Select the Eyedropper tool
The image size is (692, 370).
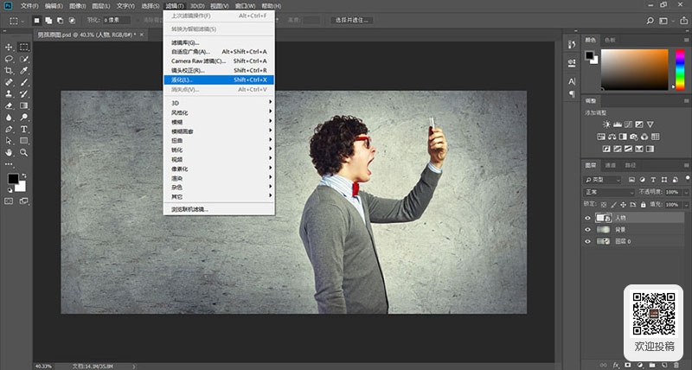point(24,71)
